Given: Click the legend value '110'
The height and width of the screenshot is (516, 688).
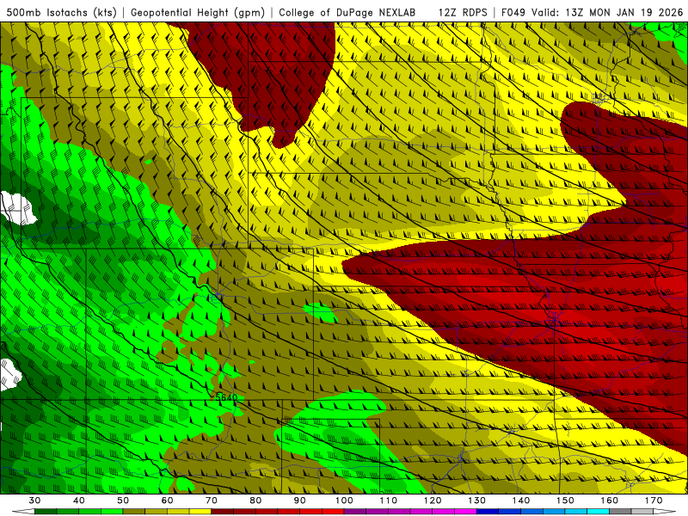Looking at the screenshot, I should click(389, 501).
